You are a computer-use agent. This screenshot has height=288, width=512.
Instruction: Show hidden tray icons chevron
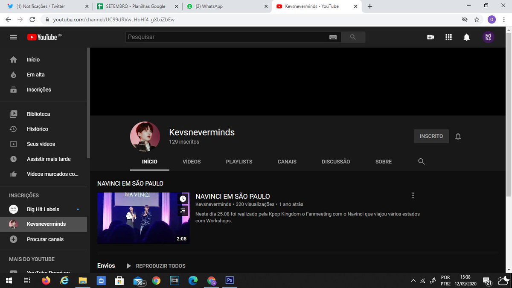point(413,280)
